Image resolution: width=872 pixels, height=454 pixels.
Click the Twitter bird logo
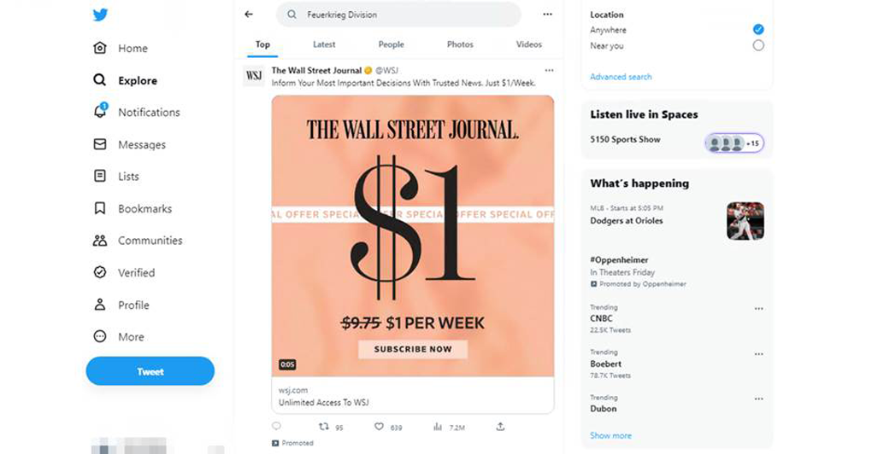tap(100, 15)
